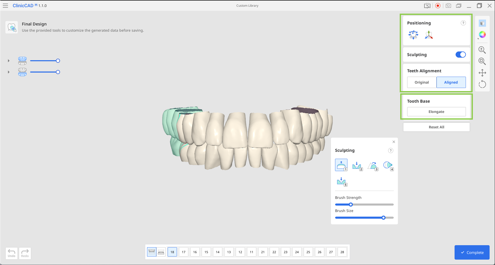This screenshot has width=495, height=265.
Task: Open the color wheel display settings
Action: 482,34
